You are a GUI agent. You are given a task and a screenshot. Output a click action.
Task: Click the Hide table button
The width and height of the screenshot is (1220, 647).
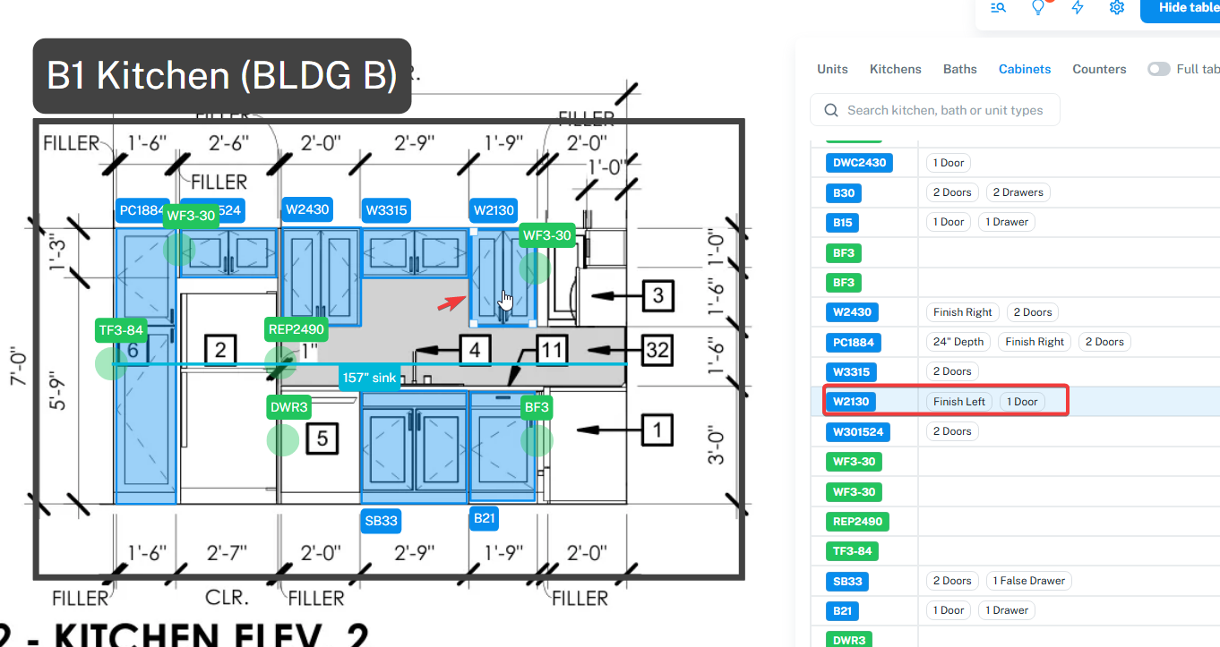(x=1181, y=8)
